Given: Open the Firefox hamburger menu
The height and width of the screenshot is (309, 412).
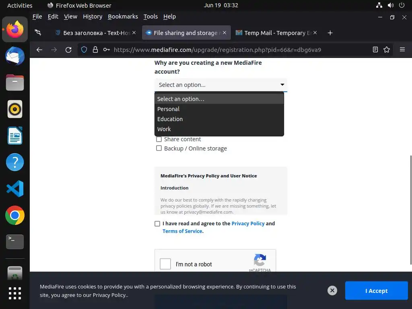Looking at the screenshot, I should click(x=402, y=49).
